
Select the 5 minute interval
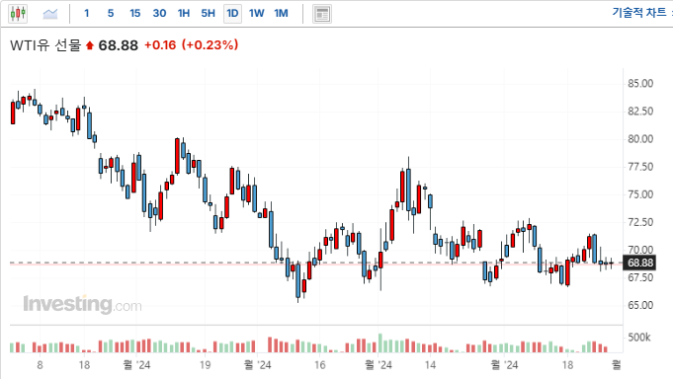tap(111, 13)
